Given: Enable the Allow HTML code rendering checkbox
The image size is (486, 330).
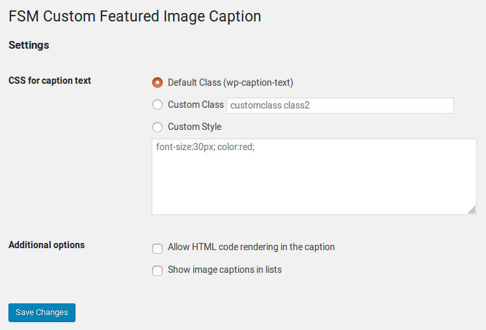Looking at the screenshot, I should tap(157, 248).
